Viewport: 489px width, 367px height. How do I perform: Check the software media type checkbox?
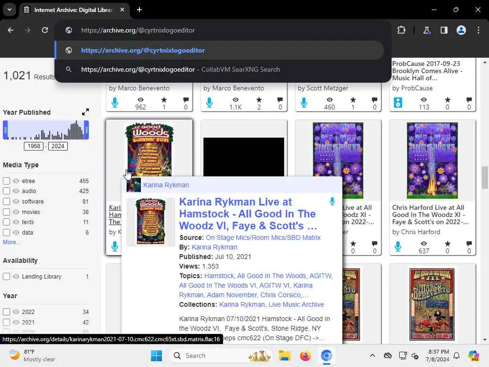click(x=6, y=201)
